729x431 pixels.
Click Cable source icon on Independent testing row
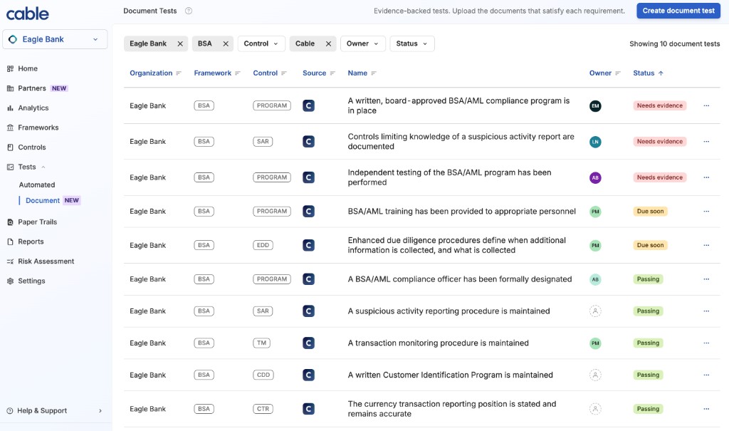click(309, 177)
